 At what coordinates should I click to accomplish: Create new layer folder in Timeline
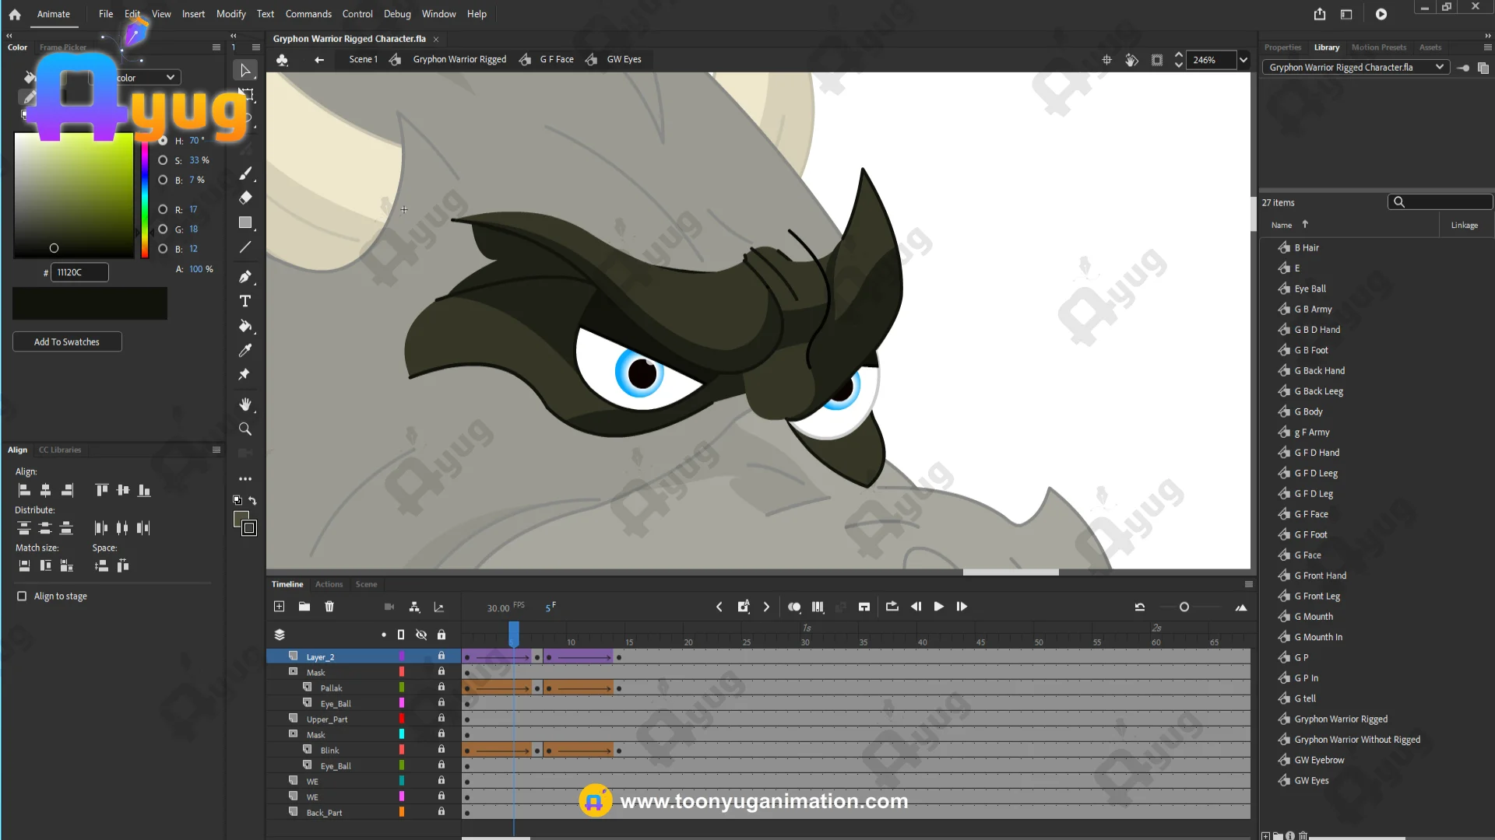pyautogui.click(x=304, y=607)
